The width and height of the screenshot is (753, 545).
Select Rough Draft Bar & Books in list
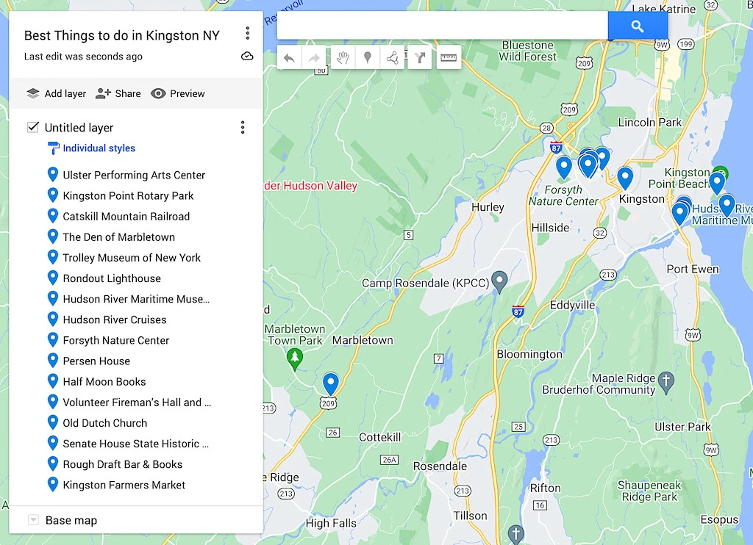click(x=123, y=464)
